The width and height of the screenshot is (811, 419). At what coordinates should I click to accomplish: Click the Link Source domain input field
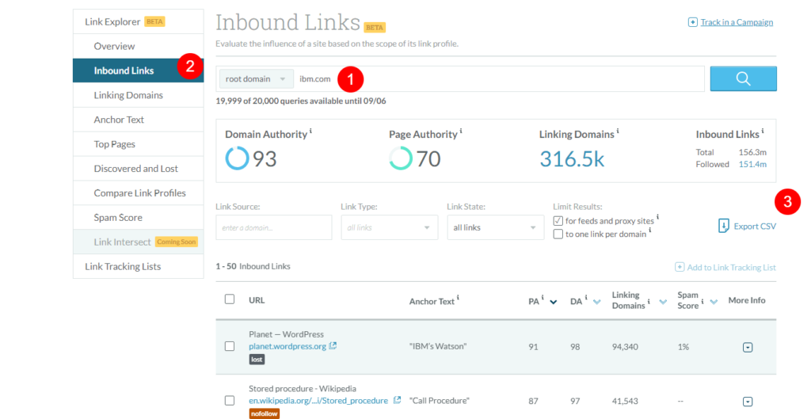[273, 227]
